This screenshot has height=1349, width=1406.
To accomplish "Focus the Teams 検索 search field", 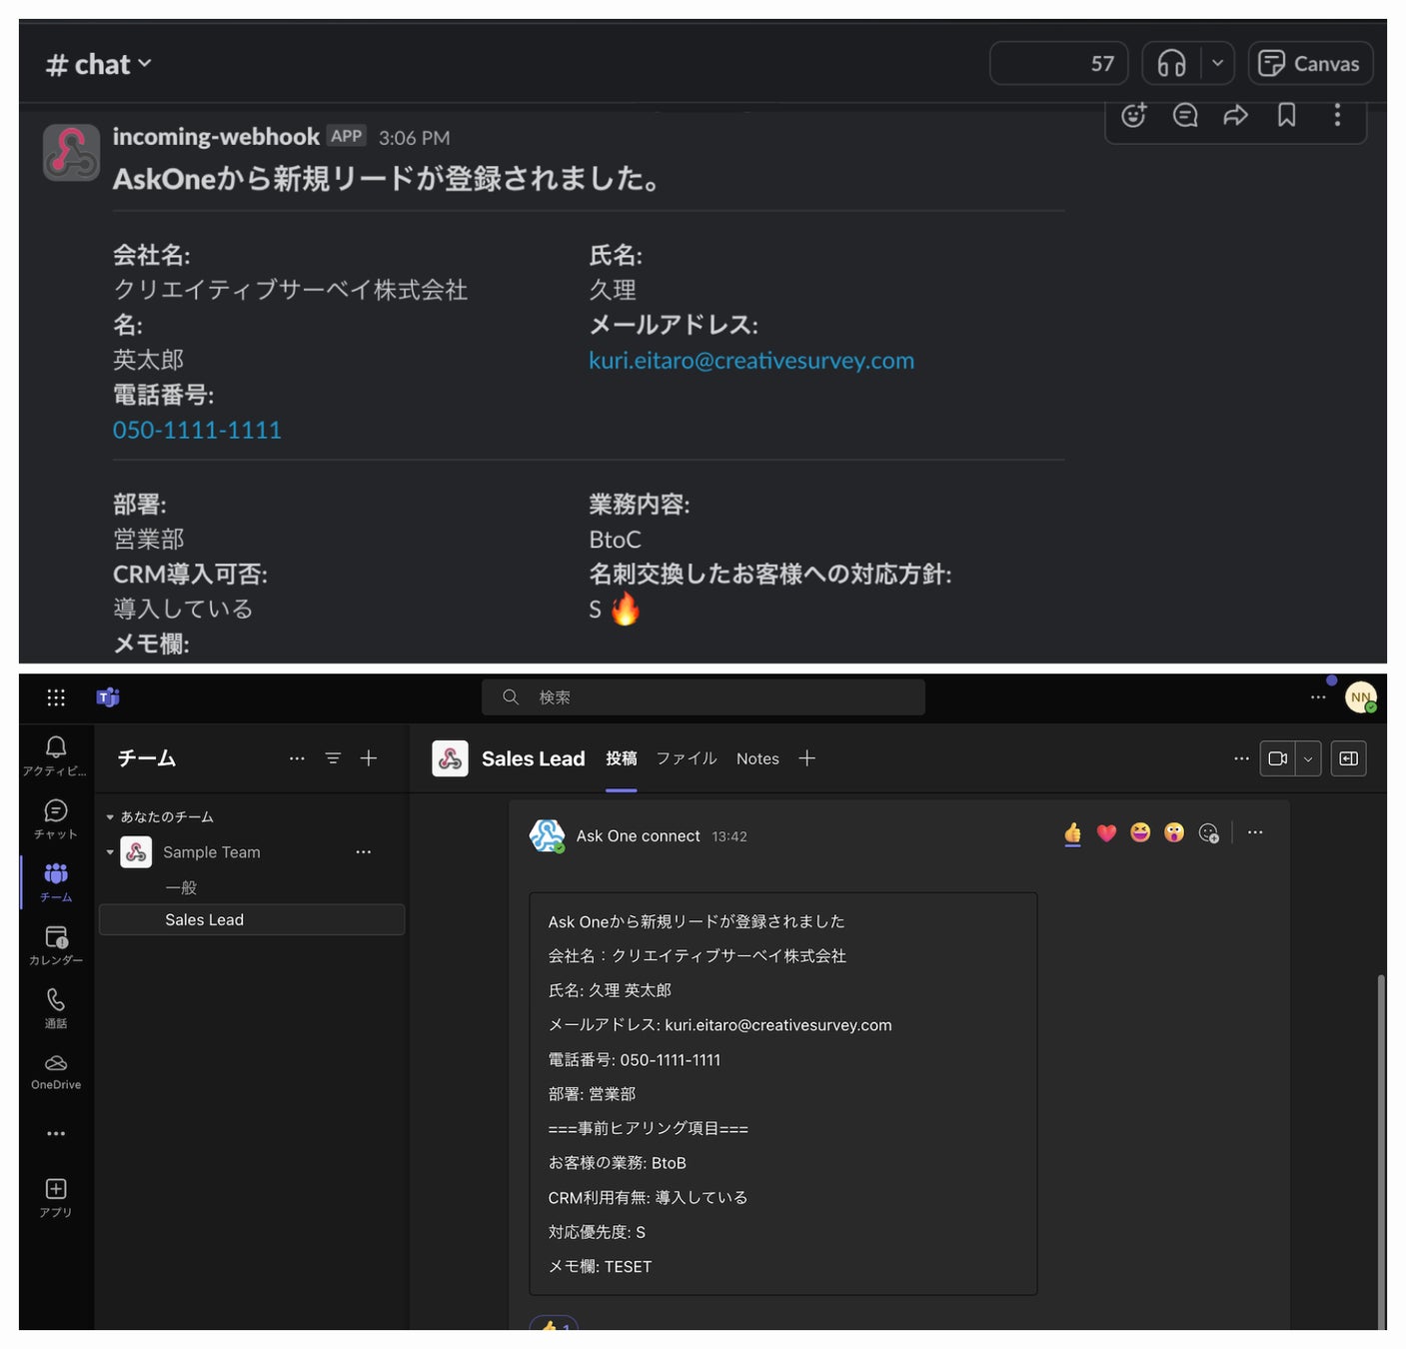I will 703,697.
